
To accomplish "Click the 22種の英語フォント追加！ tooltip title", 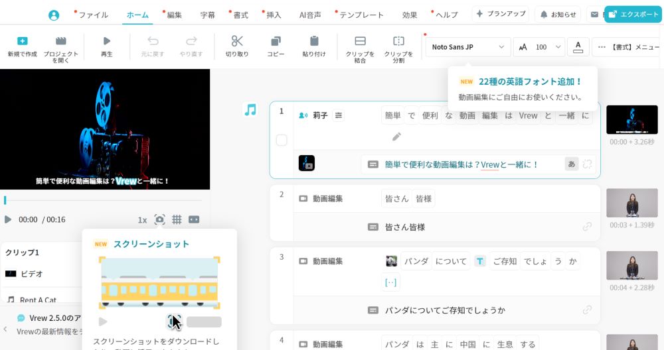I will [x=530, y=82].
